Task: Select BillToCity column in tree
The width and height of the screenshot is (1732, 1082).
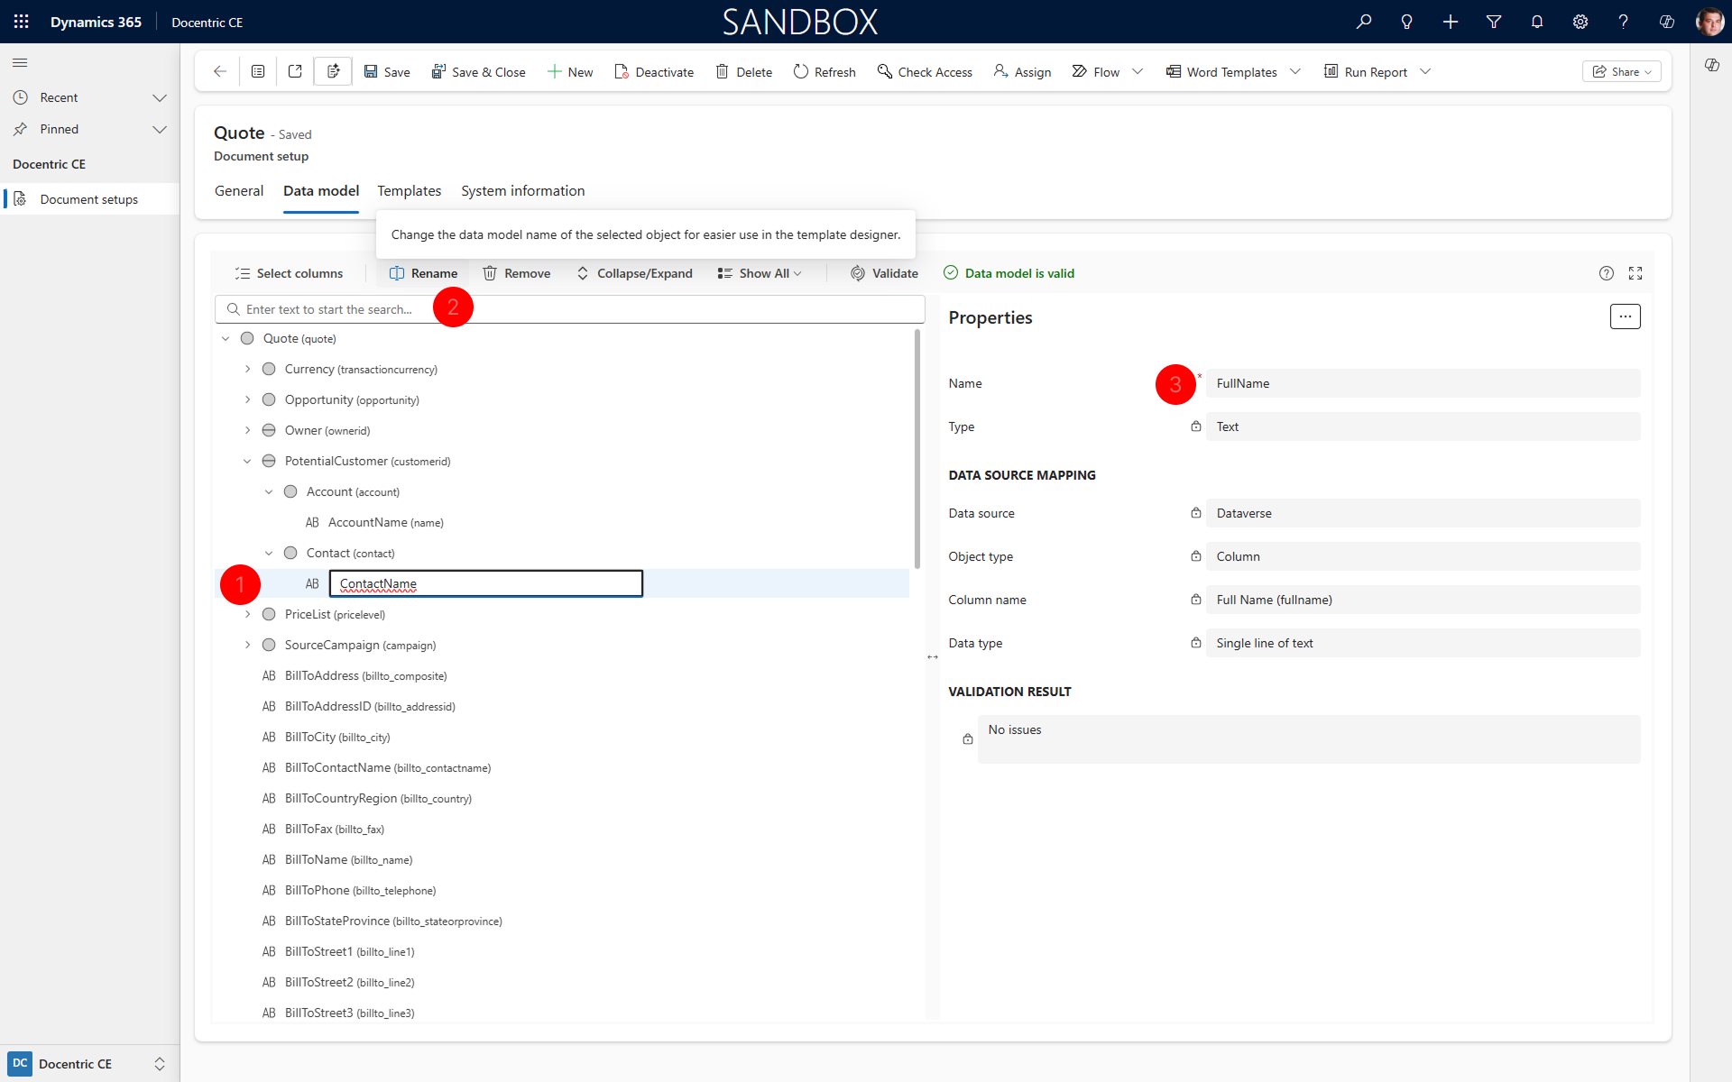Action: click(x=337, y=738)
